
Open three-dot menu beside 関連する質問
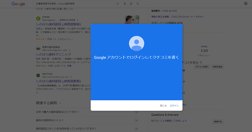point(60,103)
